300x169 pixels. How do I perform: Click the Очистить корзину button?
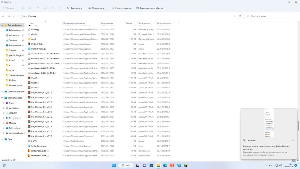coord(121,8)
